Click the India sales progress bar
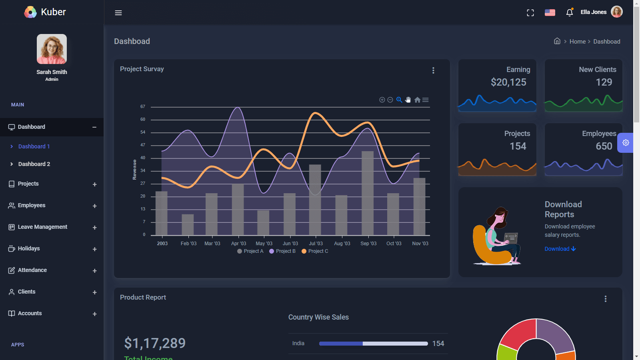The height and width of the screenshot is (360, 640). 374,344
